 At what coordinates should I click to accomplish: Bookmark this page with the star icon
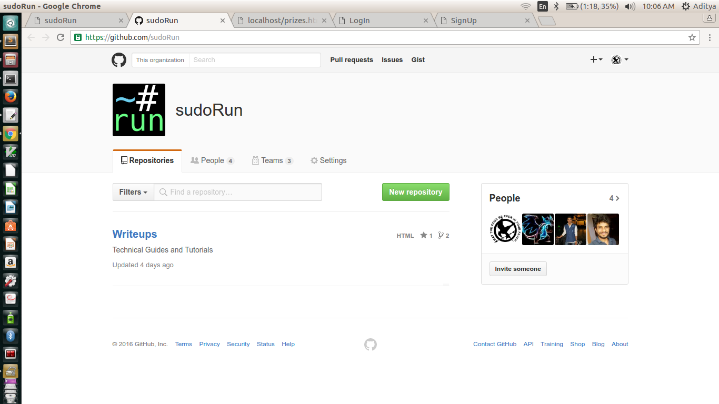(692, 37)
